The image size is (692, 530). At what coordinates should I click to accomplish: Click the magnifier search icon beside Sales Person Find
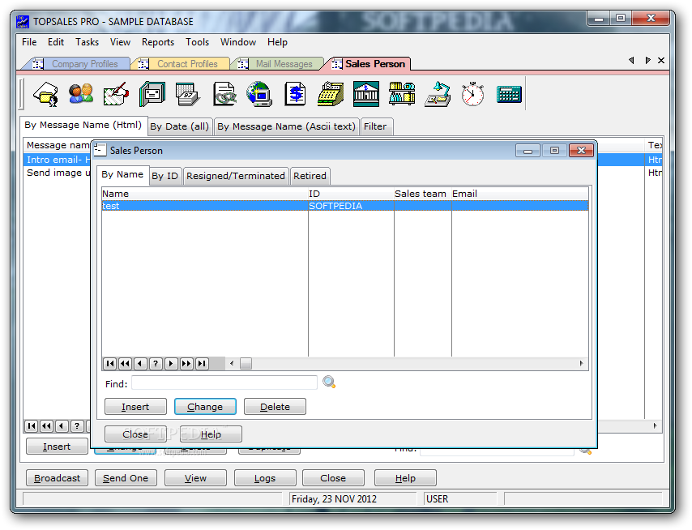[329, 383]
